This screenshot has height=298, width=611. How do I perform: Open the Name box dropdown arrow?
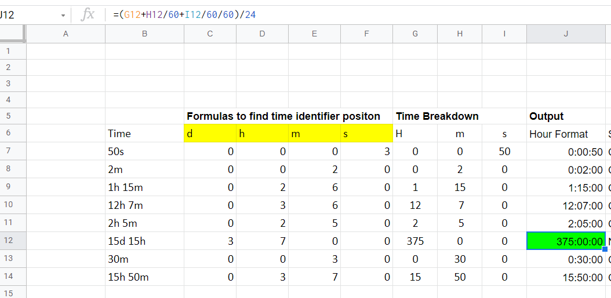tap(63, 16)
